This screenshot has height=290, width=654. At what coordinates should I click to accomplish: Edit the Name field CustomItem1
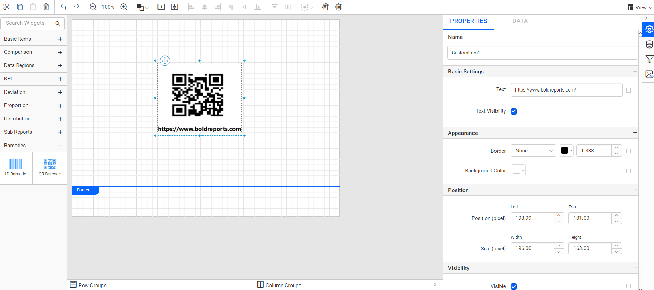(x=543, y=53)
